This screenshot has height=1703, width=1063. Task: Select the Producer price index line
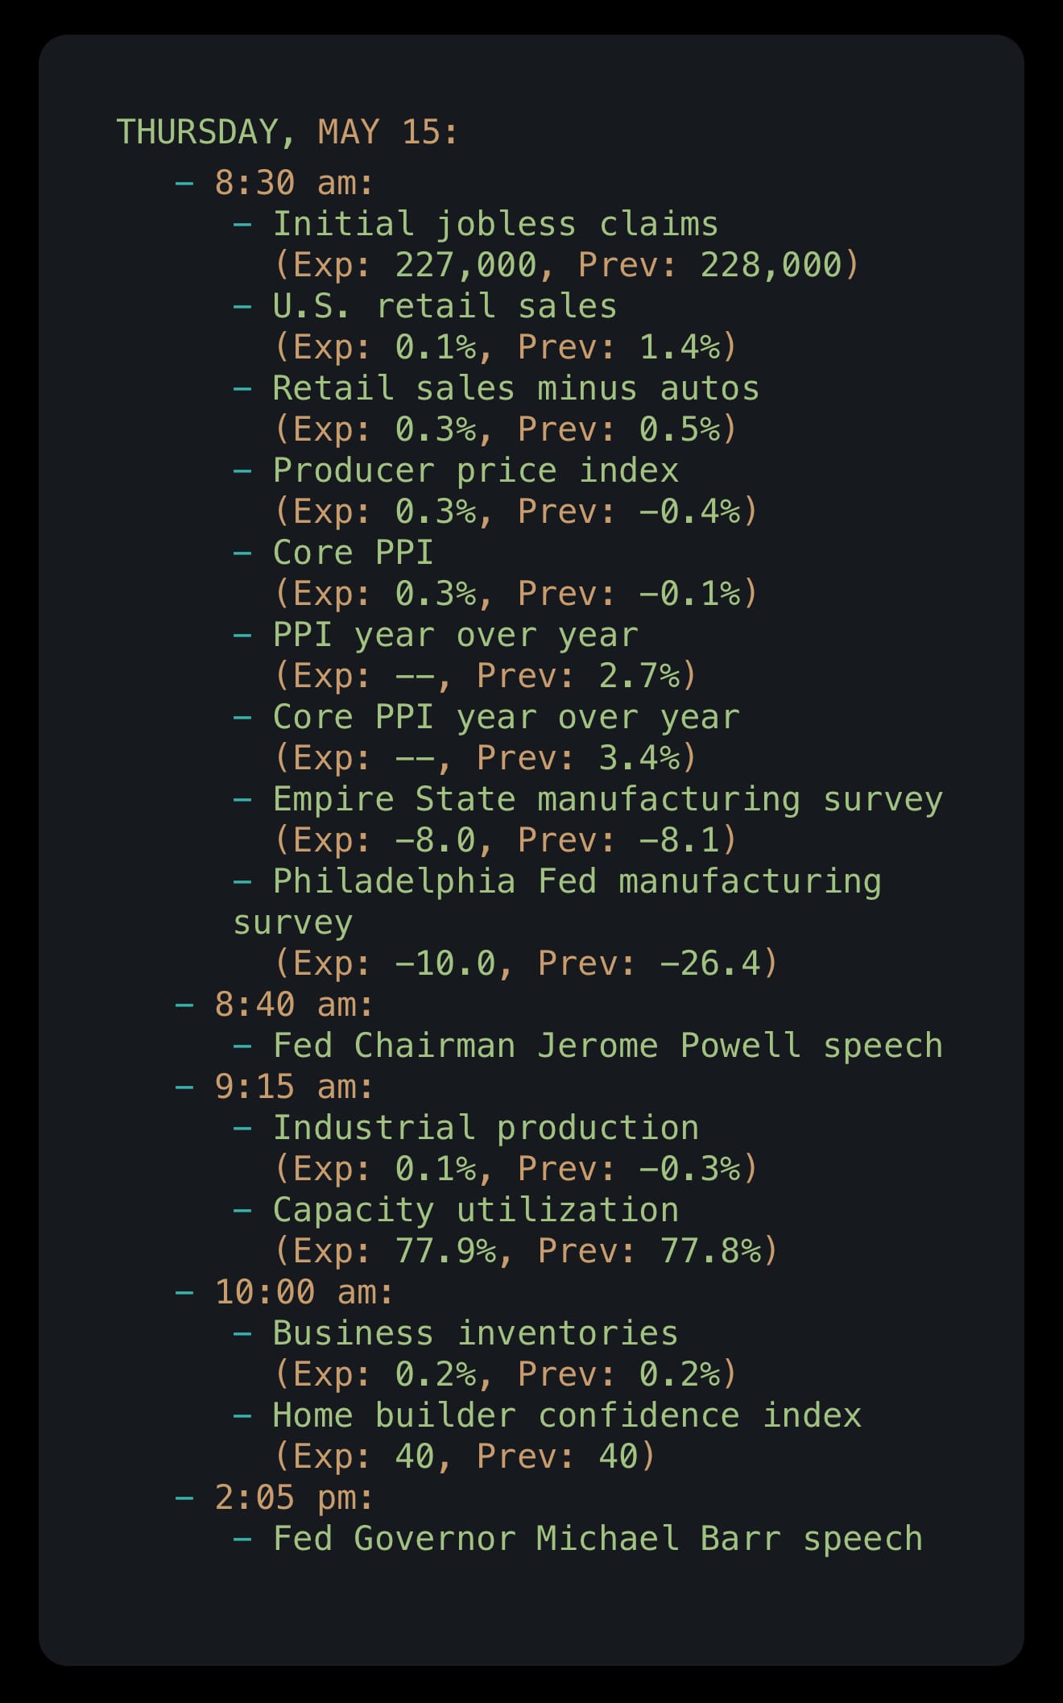click(475, 470)
